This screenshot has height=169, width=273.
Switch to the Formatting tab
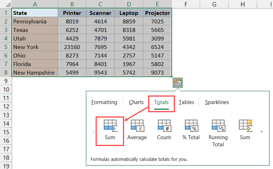click(104, 102)
